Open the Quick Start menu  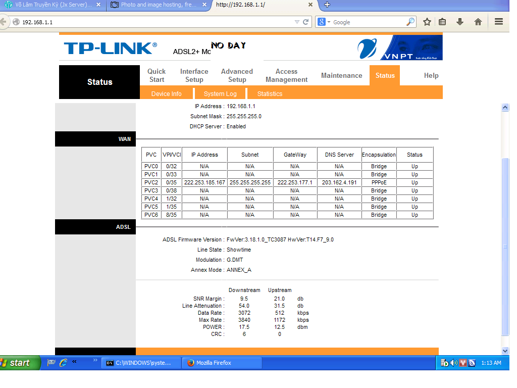157,76
